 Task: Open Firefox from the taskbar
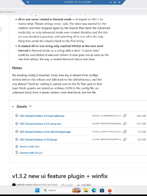(110, 190)
